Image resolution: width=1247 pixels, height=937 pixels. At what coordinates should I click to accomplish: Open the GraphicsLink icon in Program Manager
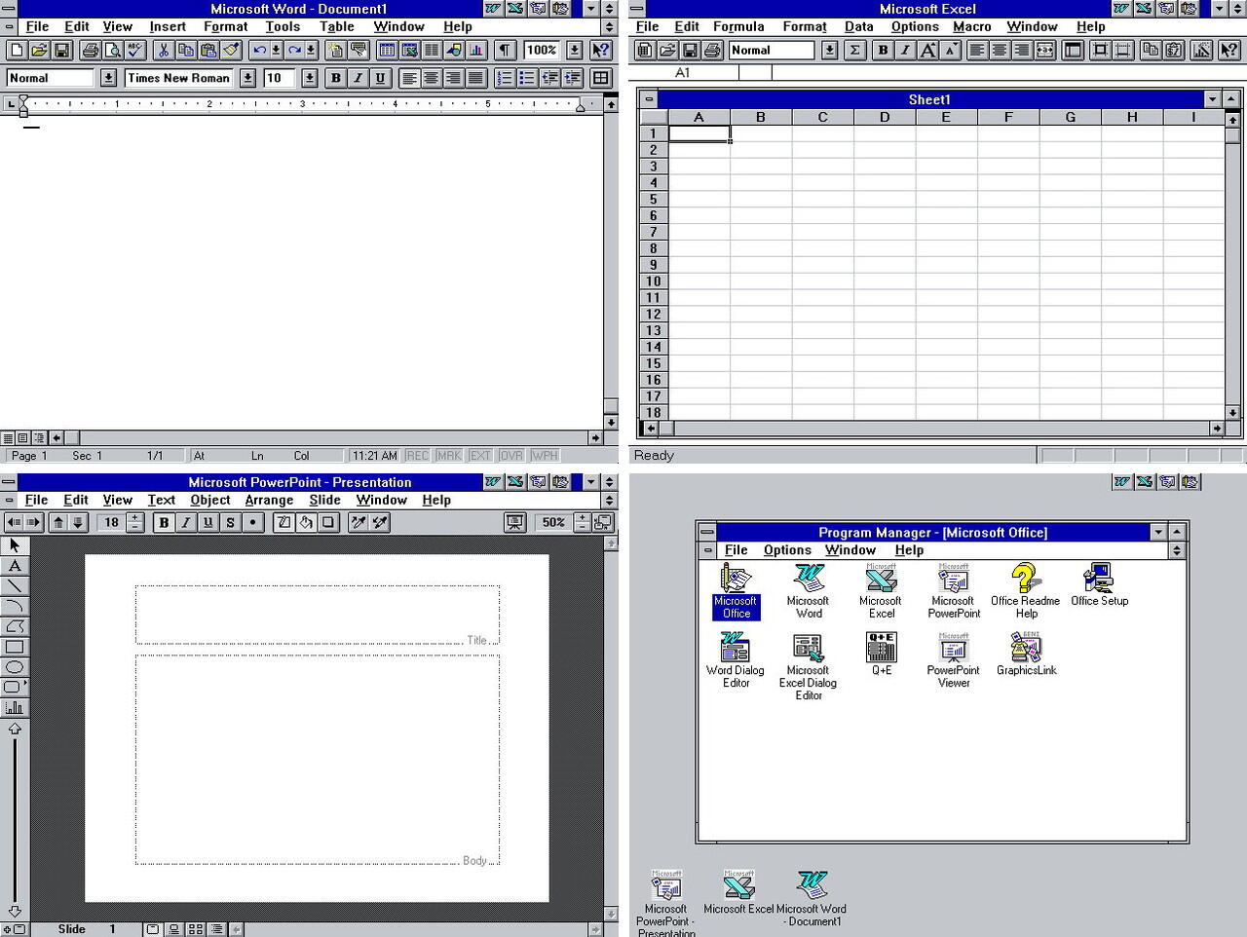1026,654
